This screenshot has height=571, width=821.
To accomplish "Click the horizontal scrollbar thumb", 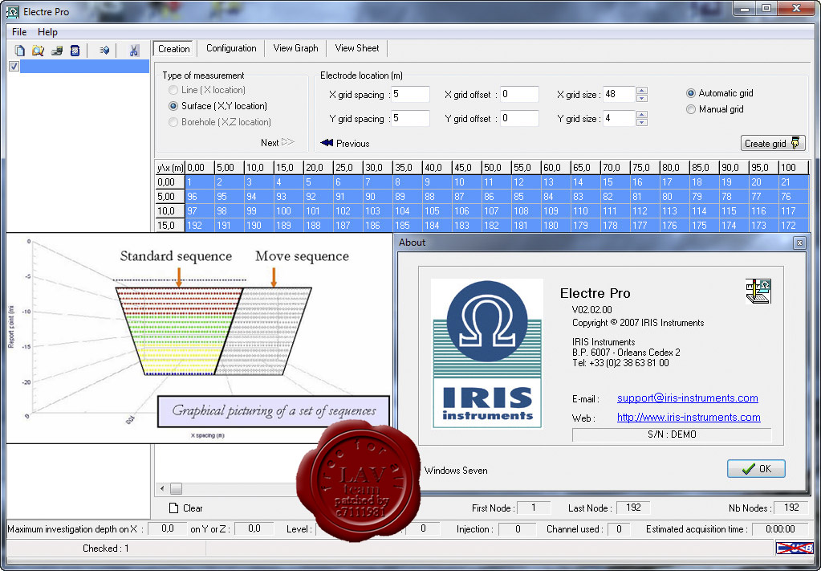I will pos(176,489).
